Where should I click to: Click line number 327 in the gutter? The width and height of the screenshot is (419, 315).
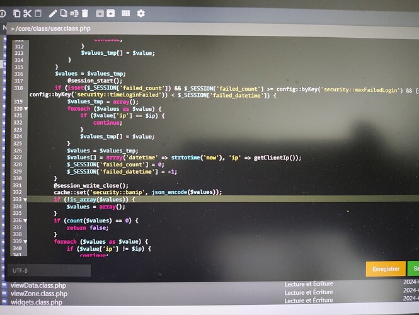coord(18,157)
